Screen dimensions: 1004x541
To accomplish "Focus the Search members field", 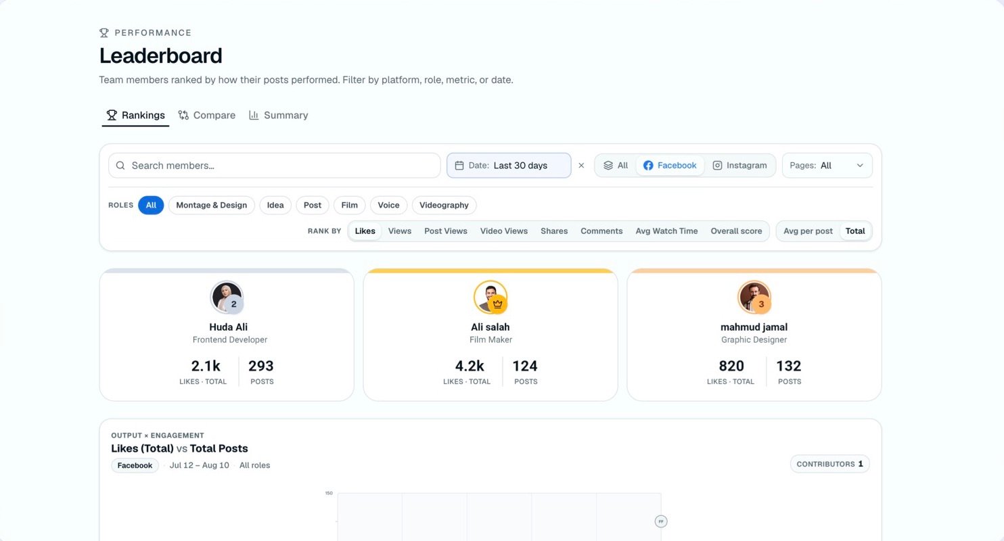I will pos(275,166).
